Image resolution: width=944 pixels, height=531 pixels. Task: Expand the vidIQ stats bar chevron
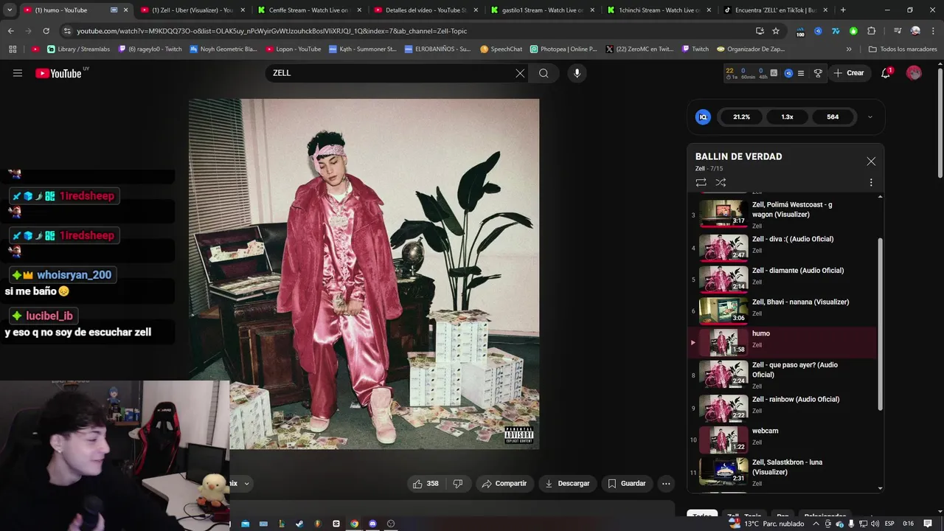pyautogui.click(x=870, y=117)
